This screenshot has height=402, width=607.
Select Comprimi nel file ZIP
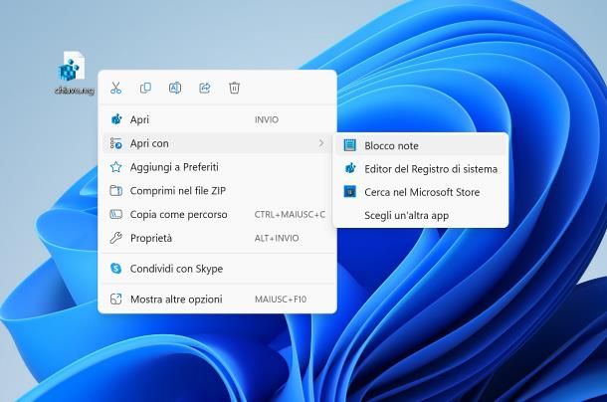217,190
